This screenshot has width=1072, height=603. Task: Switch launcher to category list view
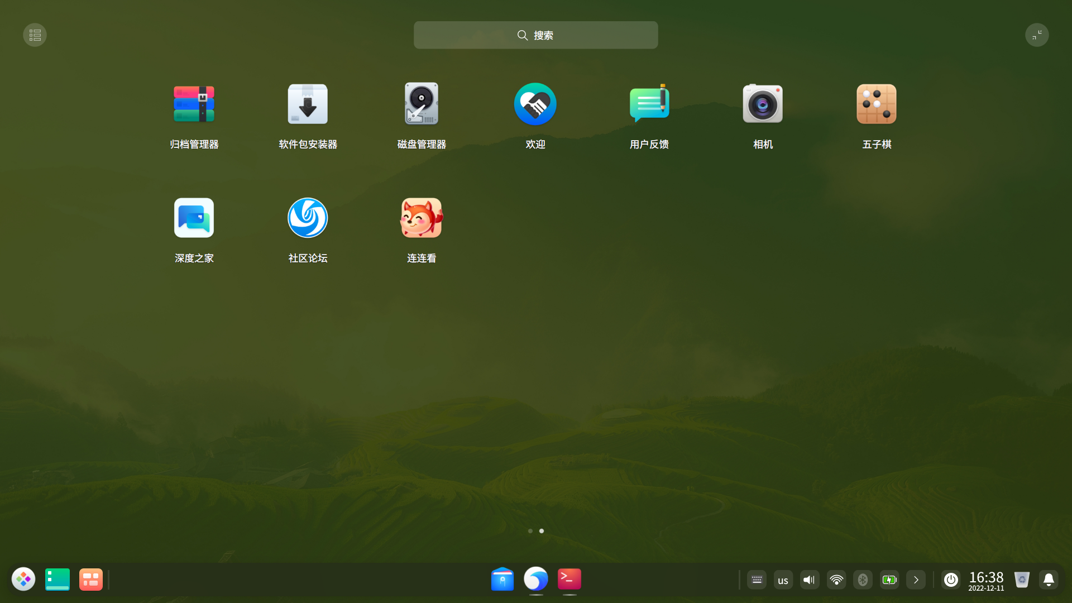[35, 35]
